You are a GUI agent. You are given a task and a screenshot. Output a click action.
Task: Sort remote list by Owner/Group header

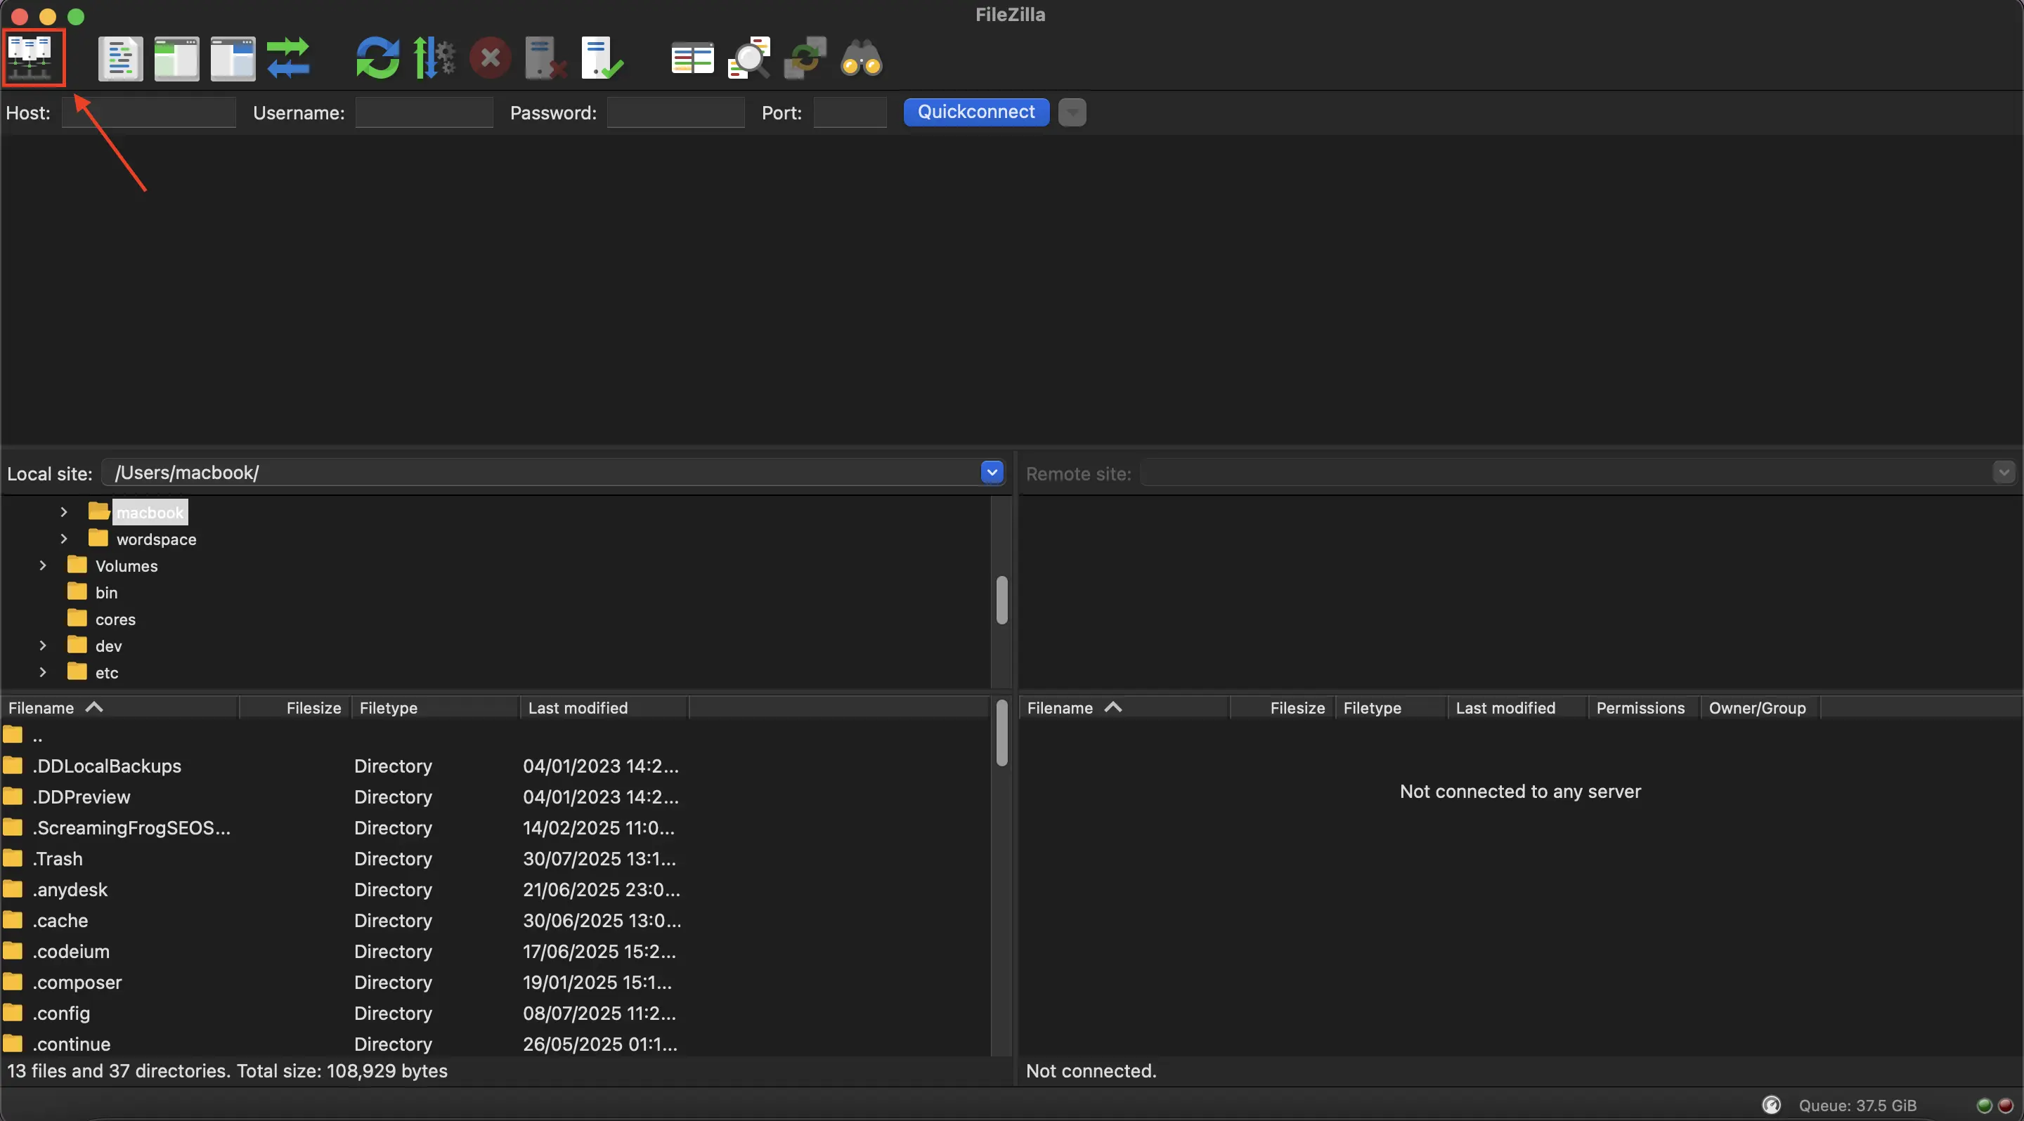(1760, 707)
